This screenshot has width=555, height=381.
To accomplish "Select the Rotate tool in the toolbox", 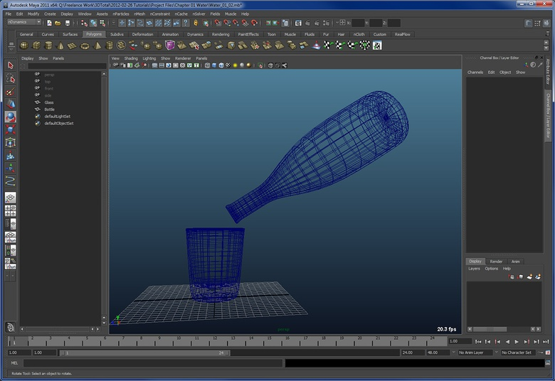I will tap(10, 117).
